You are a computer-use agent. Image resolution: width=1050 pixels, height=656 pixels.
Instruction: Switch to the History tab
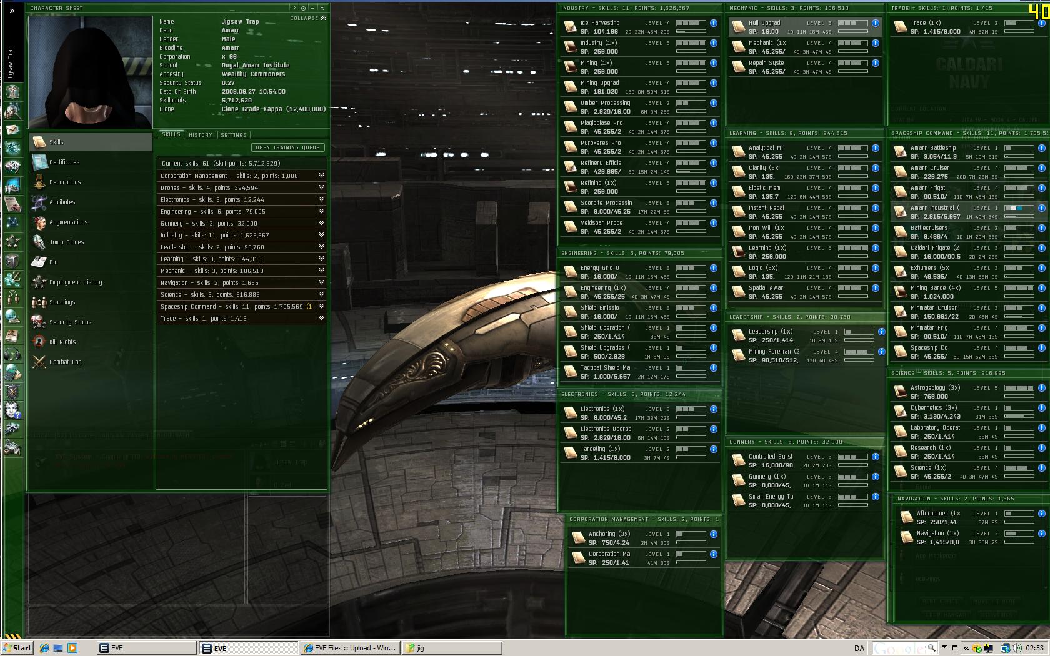coord(201,135)
